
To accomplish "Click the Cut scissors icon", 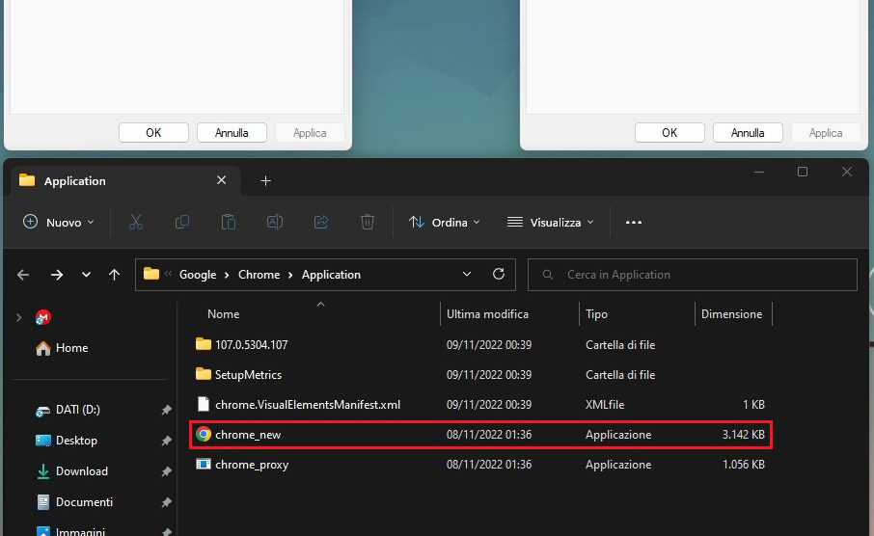I will pyautogui.click(x=135, y=222).
